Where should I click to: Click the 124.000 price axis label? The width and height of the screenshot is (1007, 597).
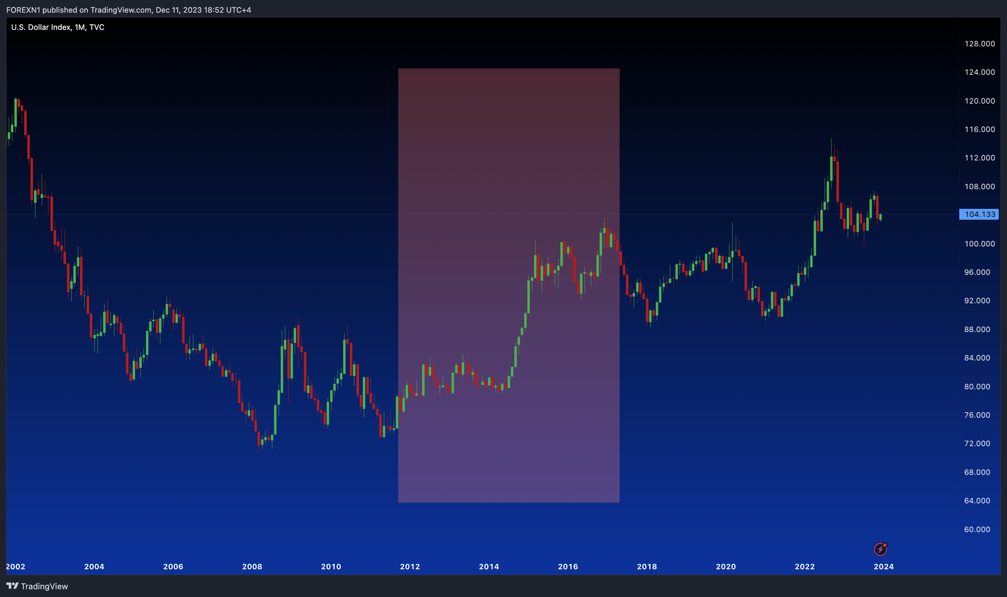point(980,72)
